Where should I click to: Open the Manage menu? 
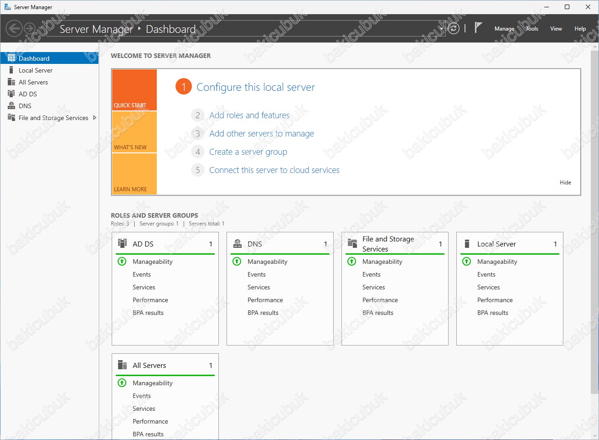(x=504, y=29)
